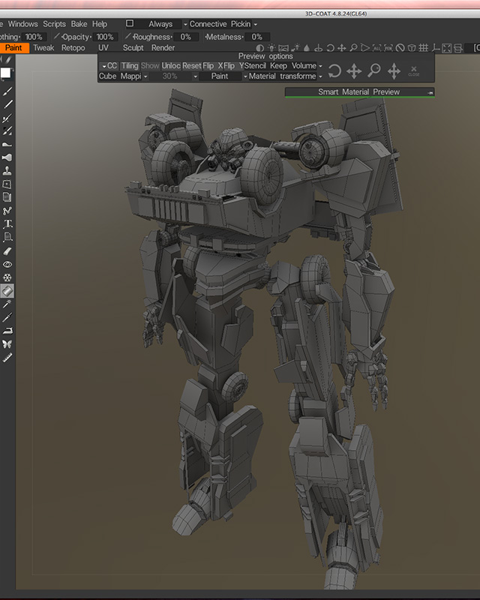Viewport: 480px width, 600px height.
Task: Click the Stencil button
Action: pyautogui.click(x=255, y=66)
